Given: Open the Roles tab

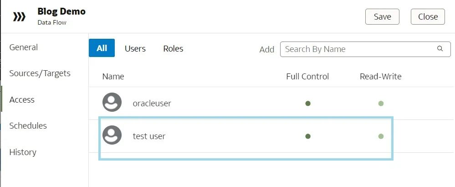Looking at the screenshot, I should (173, 49).
